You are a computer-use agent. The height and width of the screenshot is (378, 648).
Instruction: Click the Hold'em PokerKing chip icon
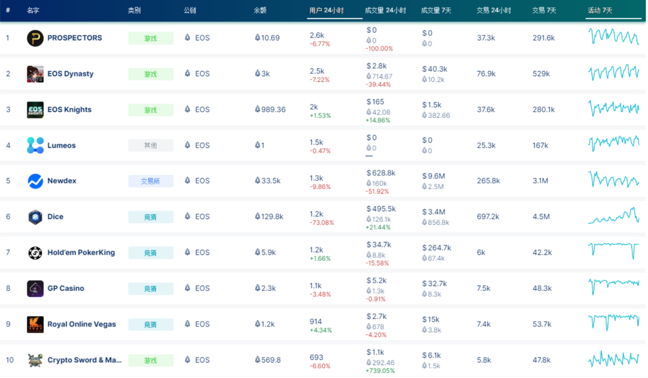coord(35,253)
